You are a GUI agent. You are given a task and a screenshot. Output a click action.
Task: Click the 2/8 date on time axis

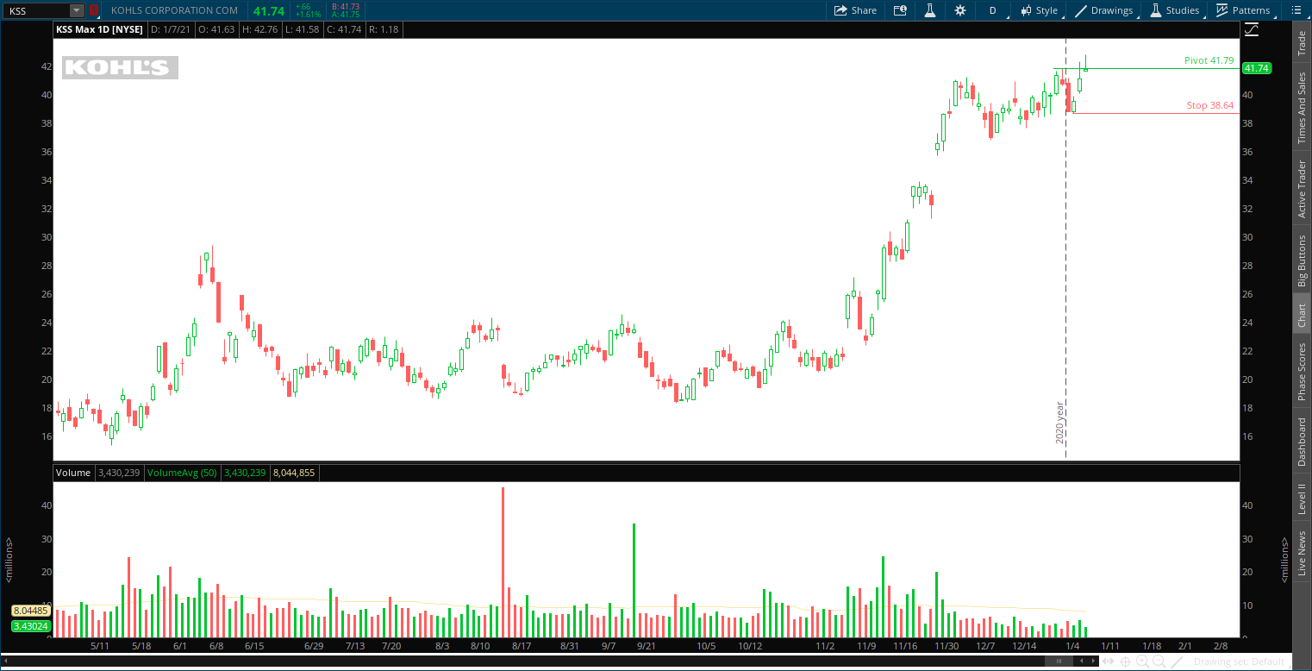coord(1221,645)
